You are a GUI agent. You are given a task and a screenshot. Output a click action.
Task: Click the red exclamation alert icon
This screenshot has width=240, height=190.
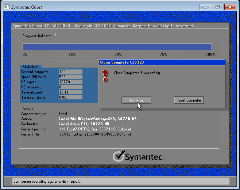click(x=105, y=76)
